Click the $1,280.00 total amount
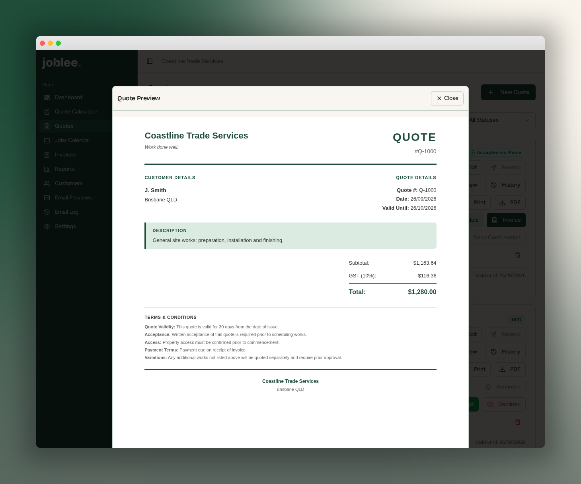Screen dimensions: 581x484 [x=422, y=292]
